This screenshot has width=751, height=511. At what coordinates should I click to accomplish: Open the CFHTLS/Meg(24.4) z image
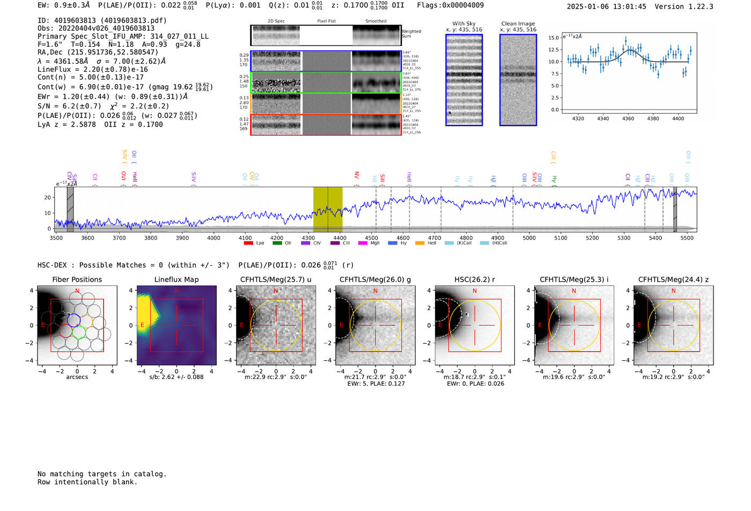coord(674,325)
